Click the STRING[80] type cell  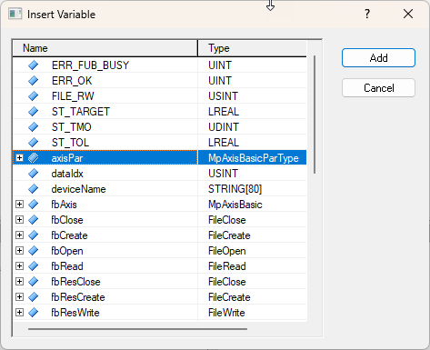click(252, 189)
